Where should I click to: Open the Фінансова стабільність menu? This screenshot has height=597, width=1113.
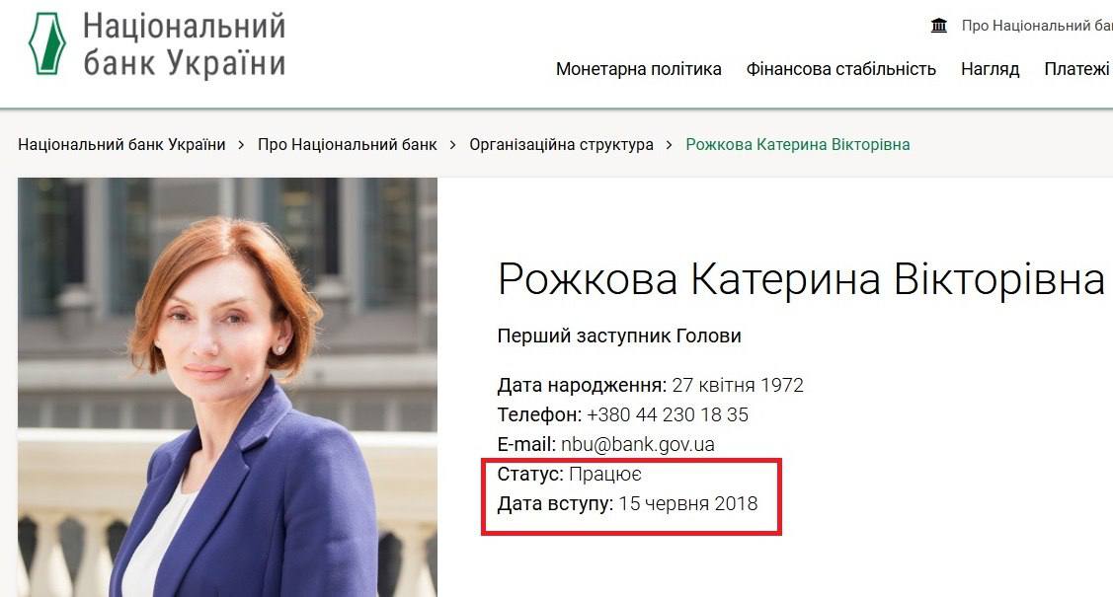coord(840,69)
